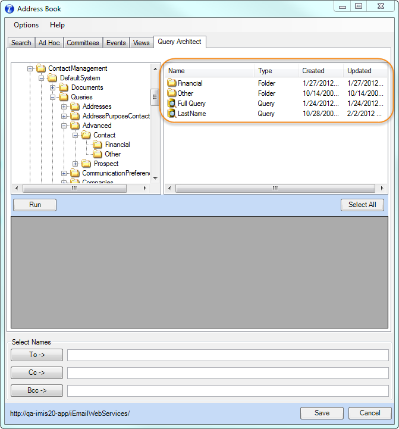Click the Select All button
Viewport: 399px width, 429px height.
(362, 205)
